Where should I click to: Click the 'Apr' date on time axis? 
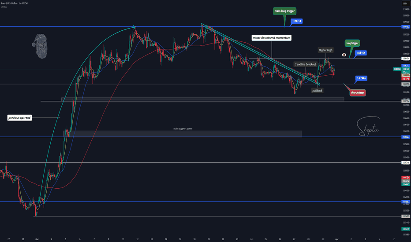337,239
